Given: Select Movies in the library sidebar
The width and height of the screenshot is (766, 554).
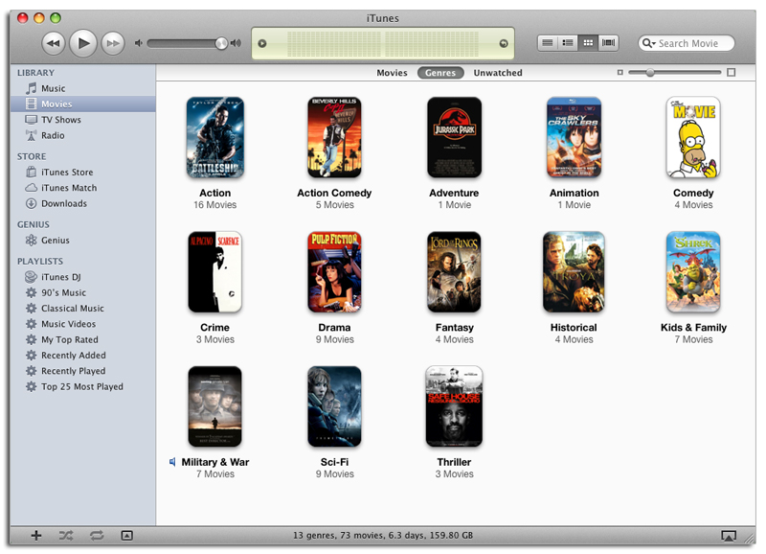Looking at the screenshot, I should pos(83,104).
